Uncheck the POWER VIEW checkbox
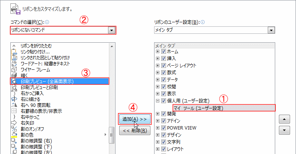Viewport: 296px width, 154px height. coord(163,128)
